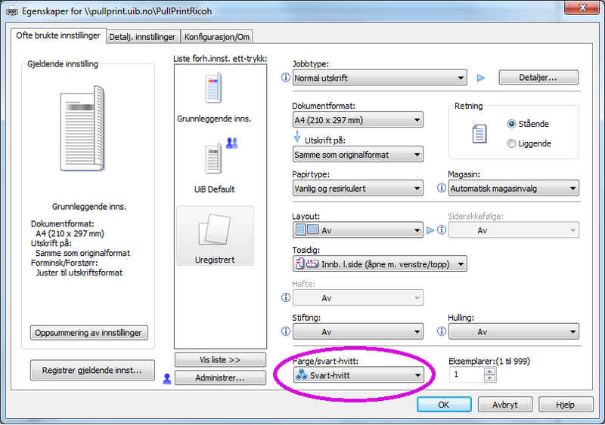605x425 pixels.
Task: Increase the Eksemplarer copy count
Action: [489, 371]
